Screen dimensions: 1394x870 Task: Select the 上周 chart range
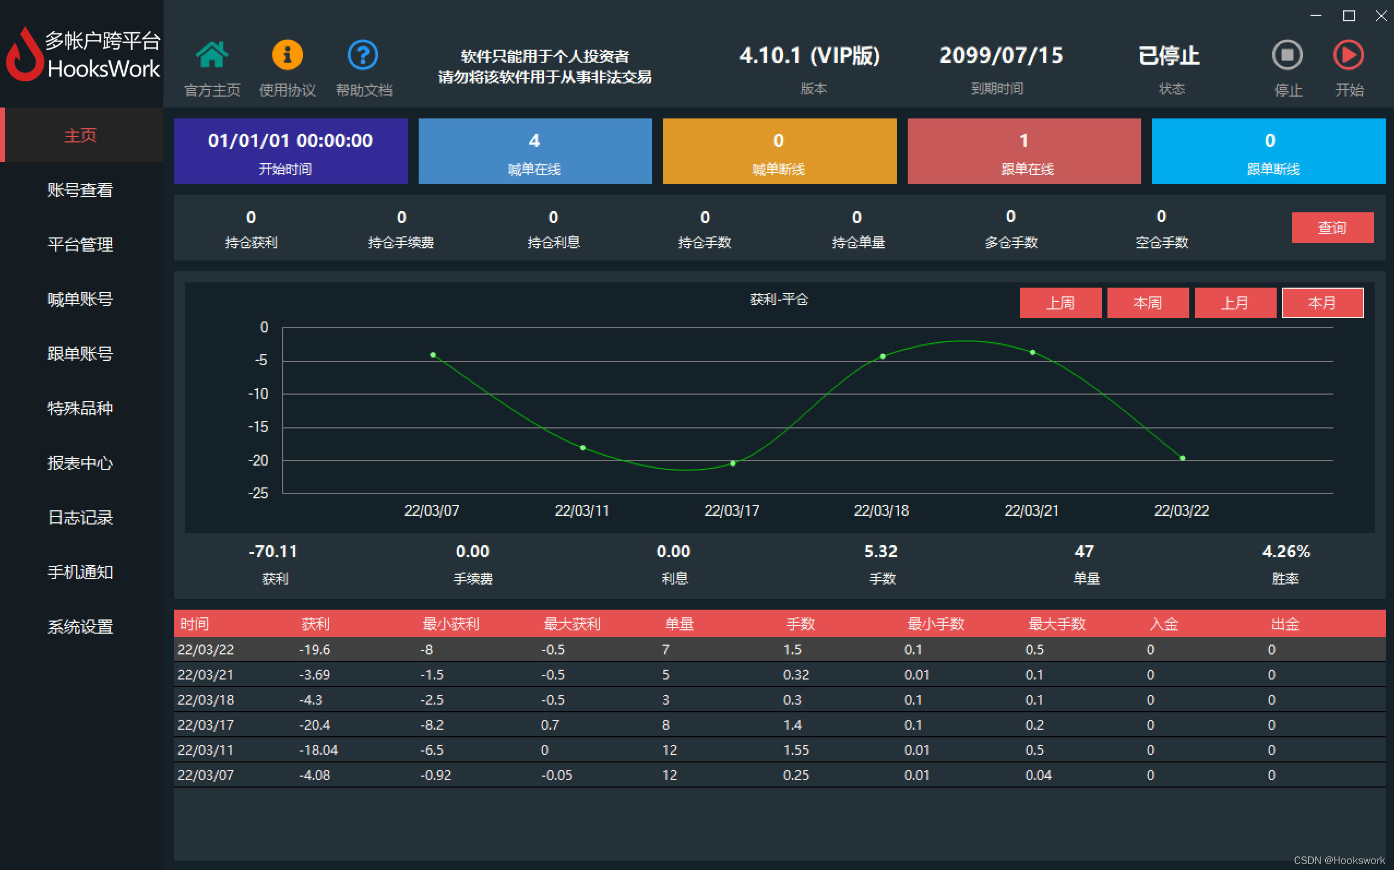(1060, 303)
